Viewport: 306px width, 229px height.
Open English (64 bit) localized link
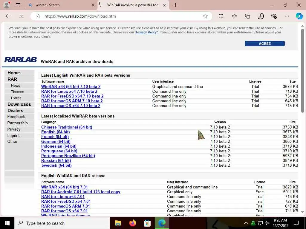point(55,132)
